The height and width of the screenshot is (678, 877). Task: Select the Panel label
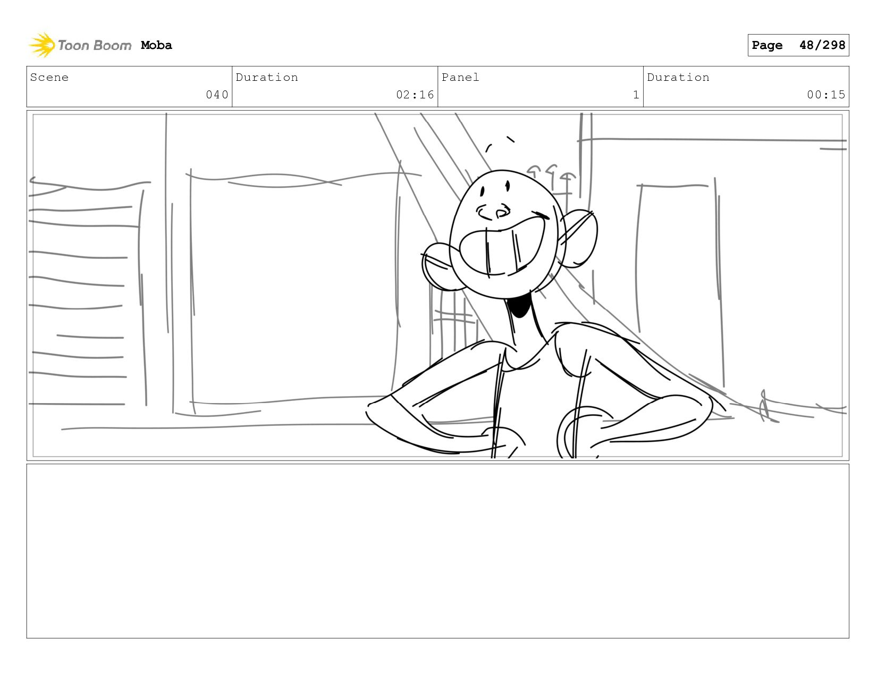point(460,77)
